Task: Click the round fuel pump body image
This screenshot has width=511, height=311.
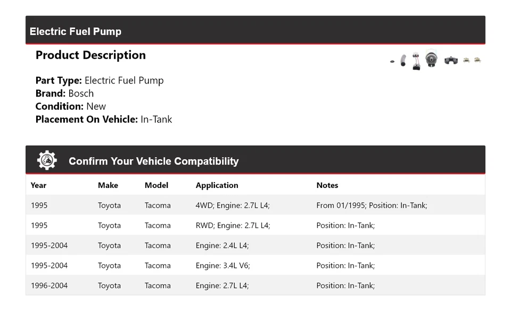Action: pyautogui.click(x=431, y=58)
